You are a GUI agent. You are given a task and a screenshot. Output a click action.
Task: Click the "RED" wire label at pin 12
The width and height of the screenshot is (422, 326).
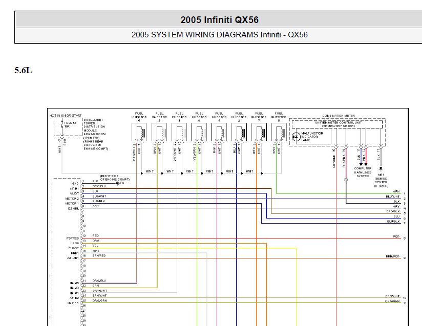(96, 235)
